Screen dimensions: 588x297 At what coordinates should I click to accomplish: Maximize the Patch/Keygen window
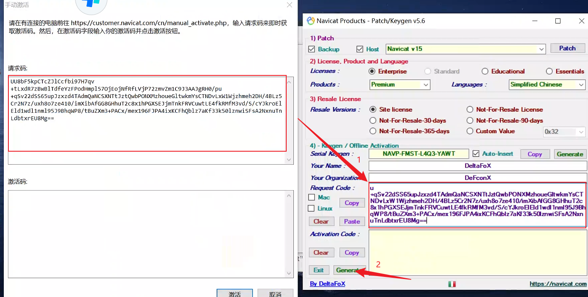(x=558, y=21)
